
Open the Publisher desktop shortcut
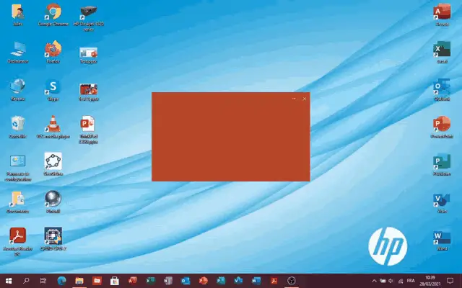(441, 161)
